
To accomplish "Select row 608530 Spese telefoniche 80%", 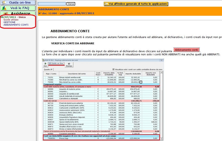I will [x=101, y=122].
